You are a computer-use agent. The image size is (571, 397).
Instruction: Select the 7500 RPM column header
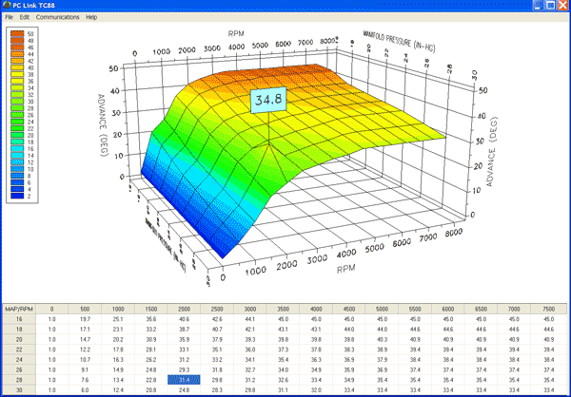pos(550,308)
